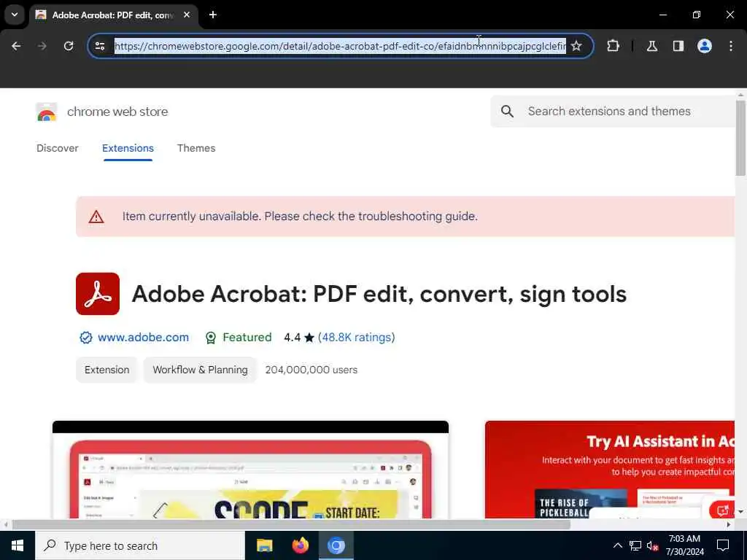
Task: Click the Featured badge icon
Action: [211, 338]
